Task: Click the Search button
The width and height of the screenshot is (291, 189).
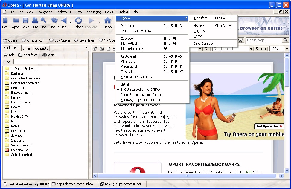Action: [x=260, y=49]
